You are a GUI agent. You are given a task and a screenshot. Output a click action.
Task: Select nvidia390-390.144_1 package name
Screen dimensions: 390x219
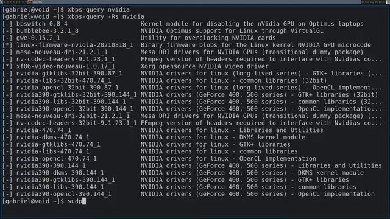pyautogui.click(x=51, y=165)
